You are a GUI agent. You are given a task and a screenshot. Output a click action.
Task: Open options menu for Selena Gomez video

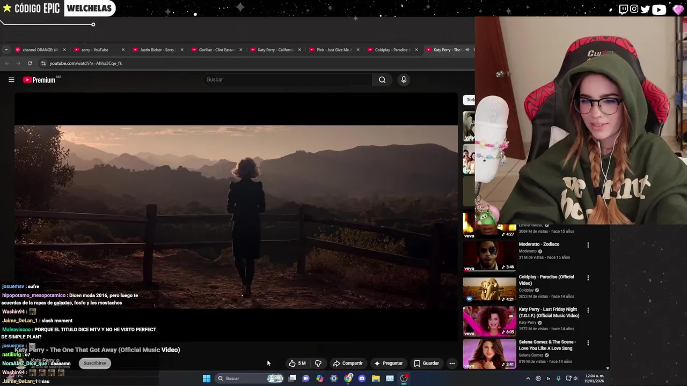[588, 343]
